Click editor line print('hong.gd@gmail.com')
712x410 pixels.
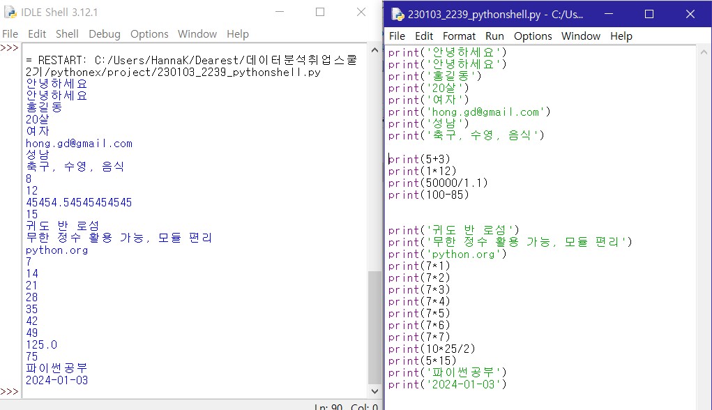pyautogui.click(x=469, y=112)
